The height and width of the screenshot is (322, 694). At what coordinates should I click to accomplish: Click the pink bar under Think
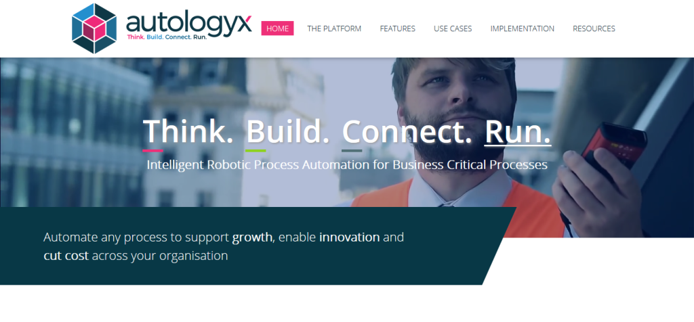tap(152, 151)
